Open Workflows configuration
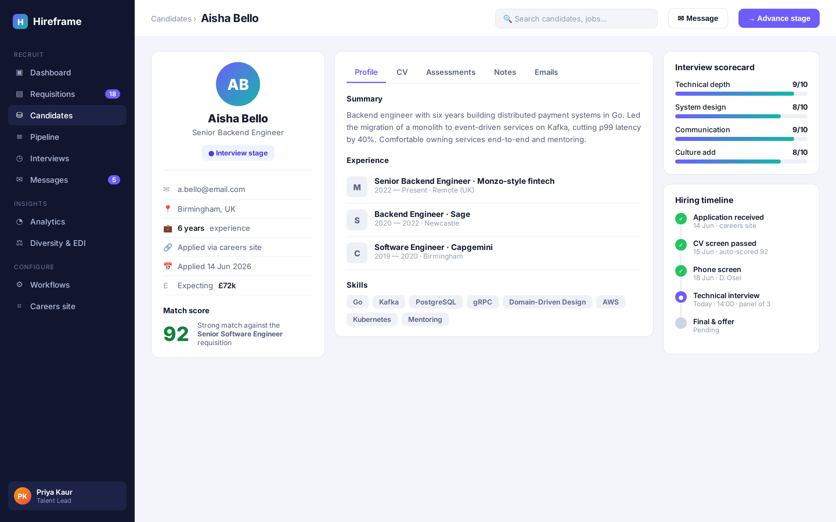The image size is (836, 522). point(67,285)
